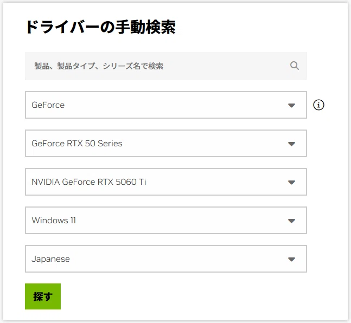Open the info icon beside GeForce dropdown
The width and height of the screenshot is (351, 323).
(318, 105)
